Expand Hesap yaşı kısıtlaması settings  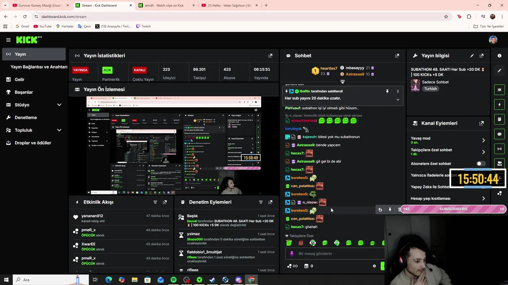483,199
